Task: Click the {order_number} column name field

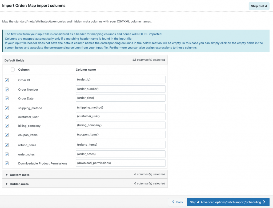Action: click(x=121, y=89)
